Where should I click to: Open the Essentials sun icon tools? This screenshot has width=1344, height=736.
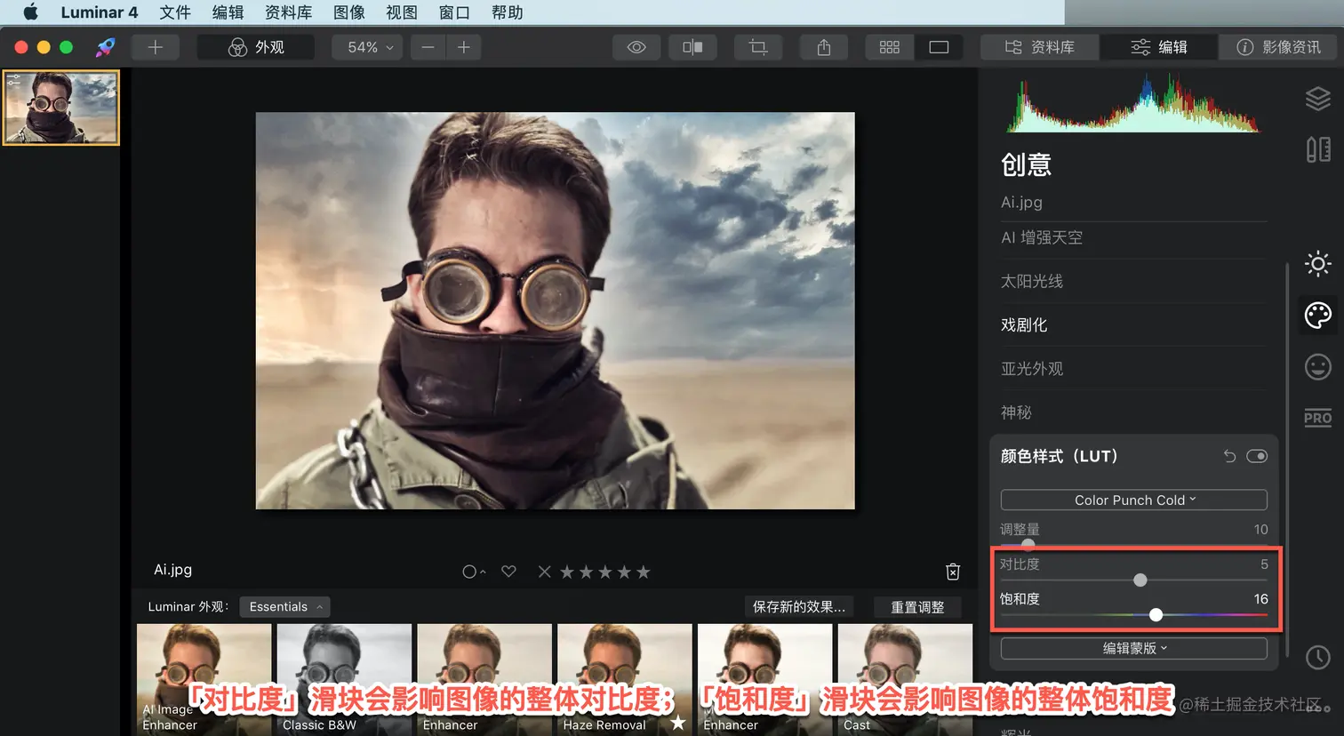point(1317,263)
